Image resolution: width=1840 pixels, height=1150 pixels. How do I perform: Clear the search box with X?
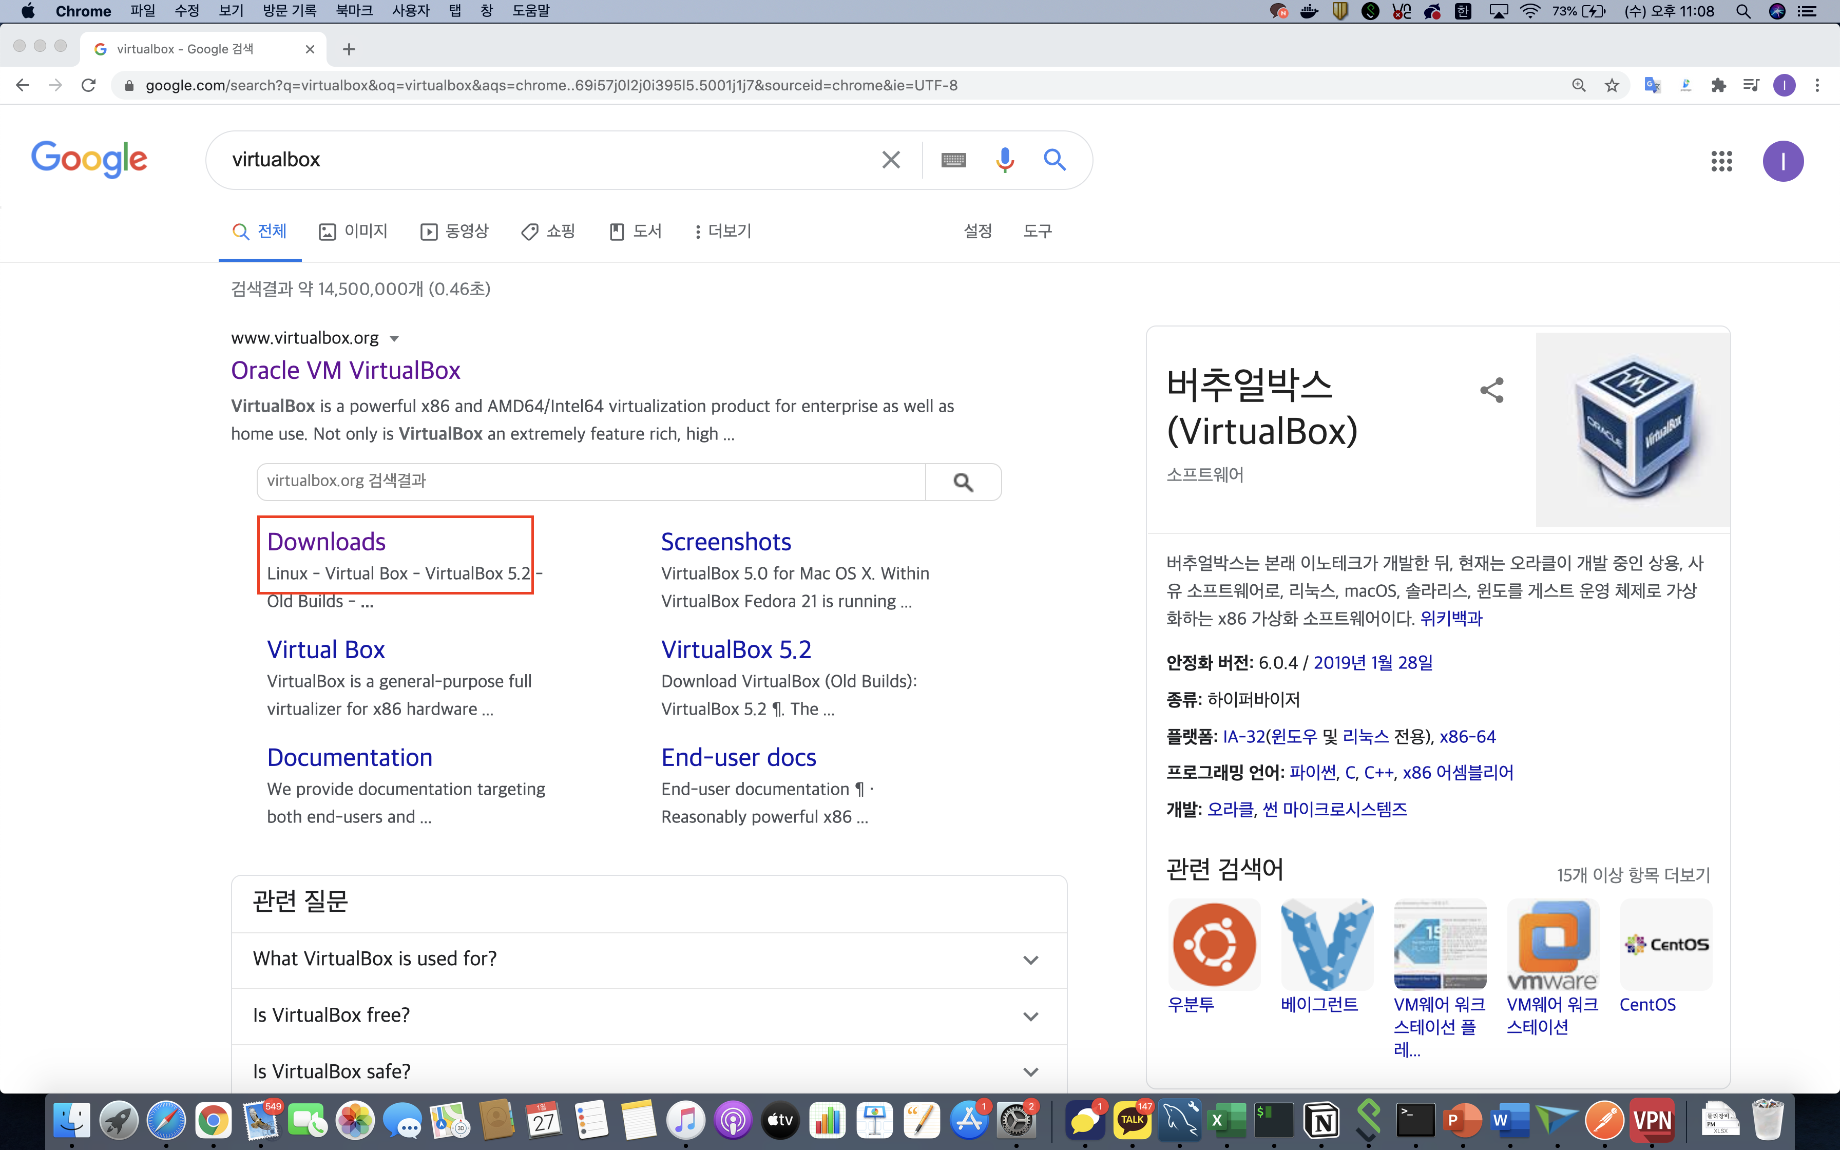(x=890, y=160)
